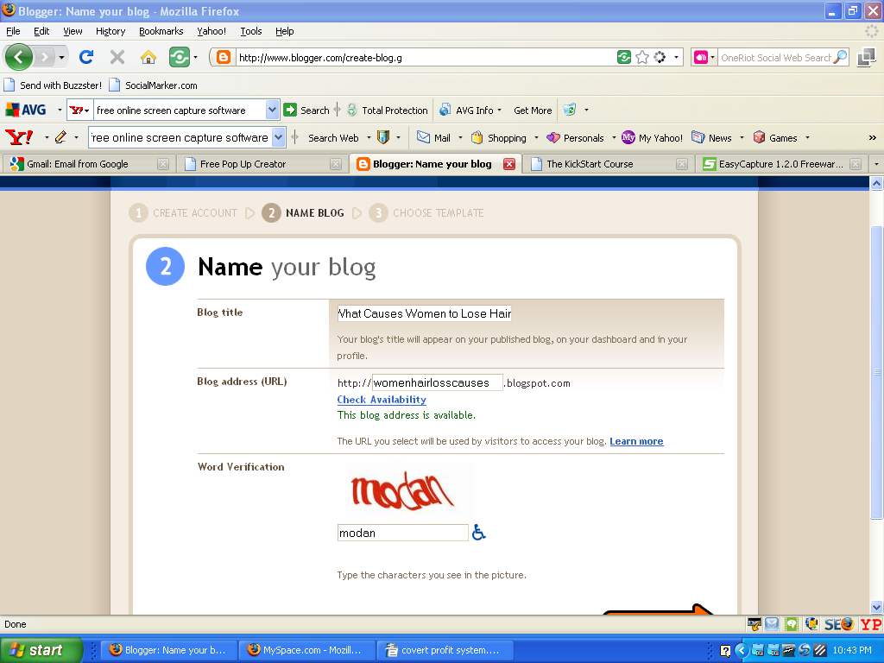Image resolution: width=884 pixels, height=663 pixels.
Task: Go to the Home page icon
Action: 148,58
